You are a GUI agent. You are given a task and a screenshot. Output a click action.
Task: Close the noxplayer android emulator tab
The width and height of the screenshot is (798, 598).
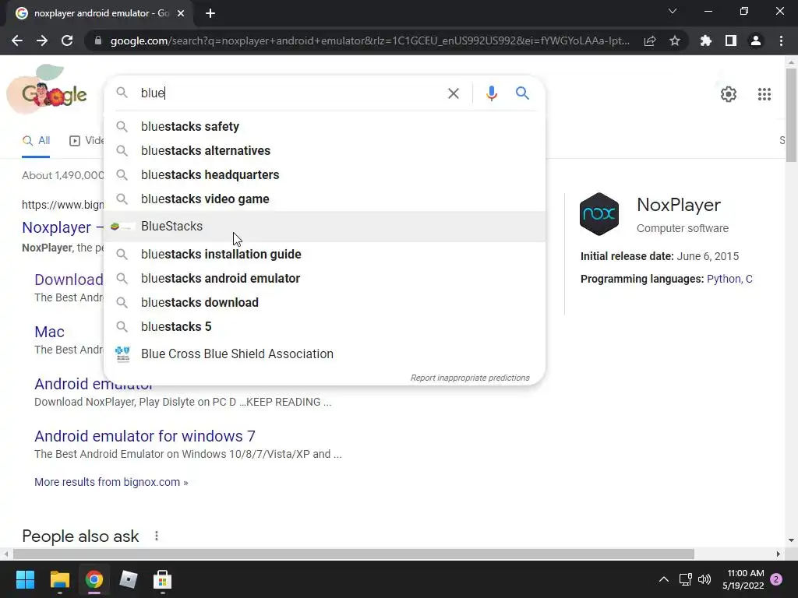click(181, 13)
